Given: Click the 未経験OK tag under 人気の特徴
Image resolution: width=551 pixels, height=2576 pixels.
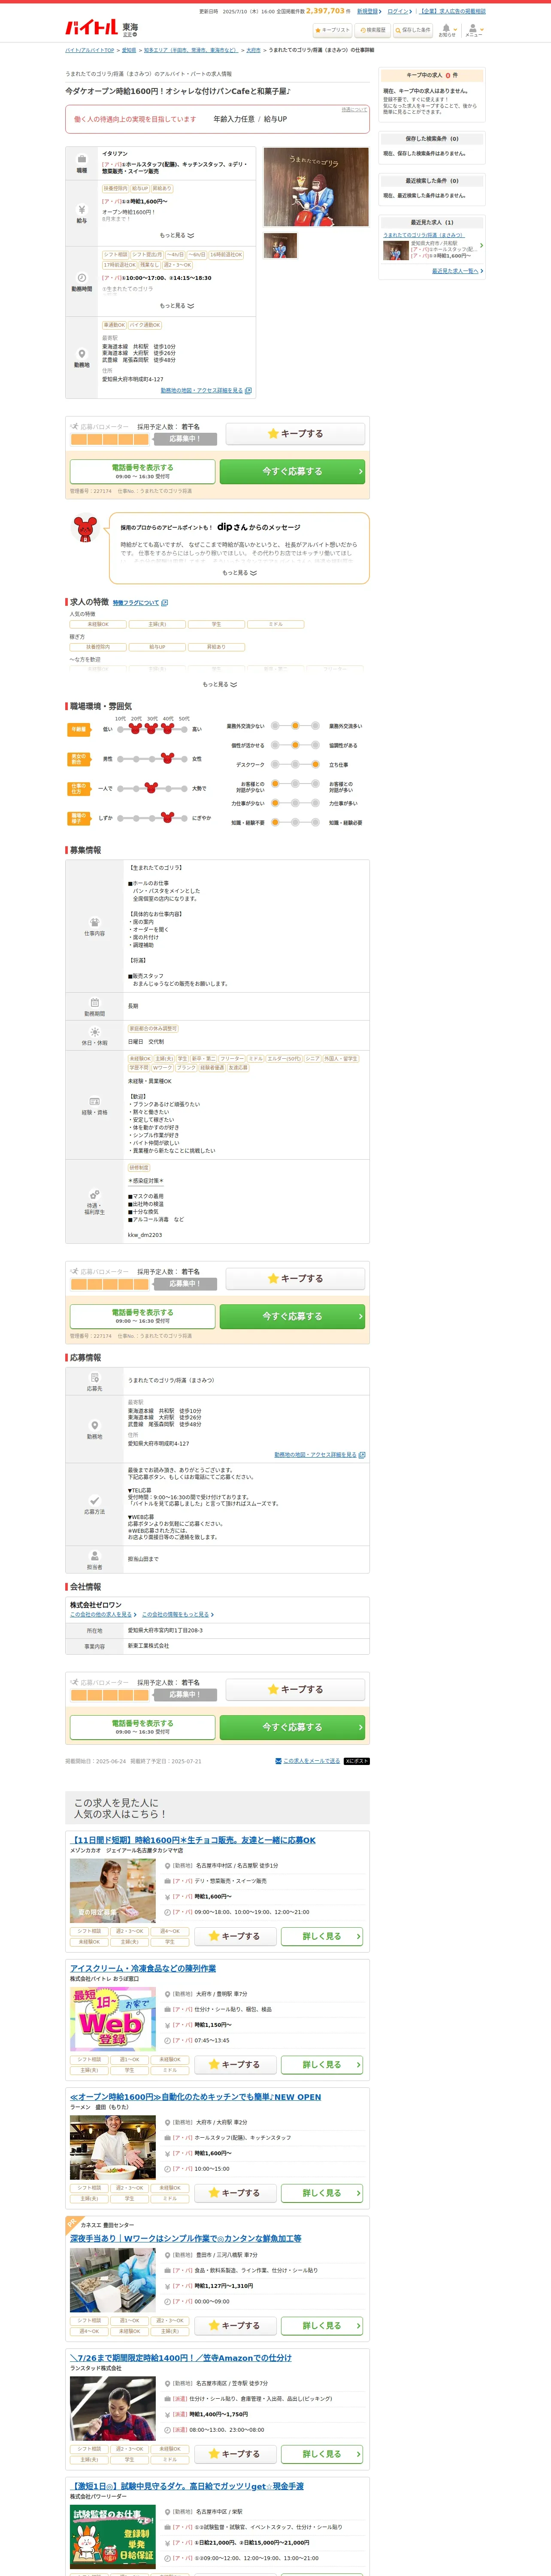Looking at the screenshot, I should 98,624.
